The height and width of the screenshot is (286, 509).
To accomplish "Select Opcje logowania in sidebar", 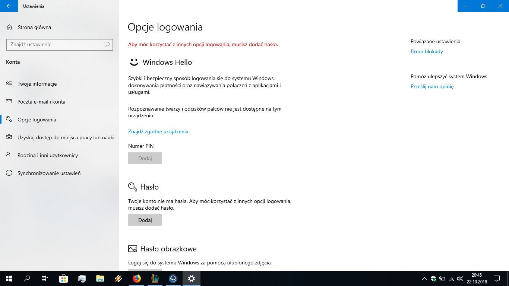I will point(60,120).
